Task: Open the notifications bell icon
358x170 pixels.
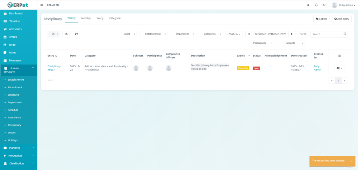Action: pyautogui.click(x=316, y=5)
